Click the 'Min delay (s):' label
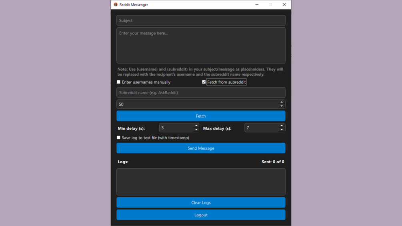Screen dimensions: 402x226 [131, 128]
